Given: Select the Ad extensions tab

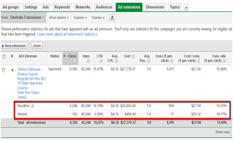Looking at the screenshot, I should pos(129,7).
